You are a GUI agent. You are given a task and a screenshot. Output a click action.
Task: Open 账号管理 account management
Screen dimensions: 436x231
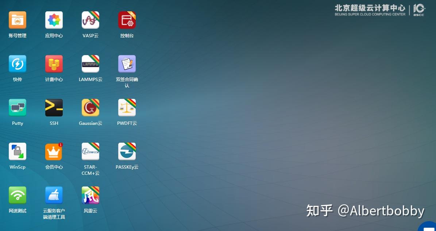pos(17,20)
